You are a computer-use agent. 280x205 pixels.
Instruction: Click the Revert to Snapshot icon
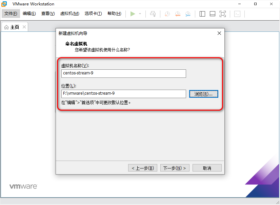pos(178,14)
